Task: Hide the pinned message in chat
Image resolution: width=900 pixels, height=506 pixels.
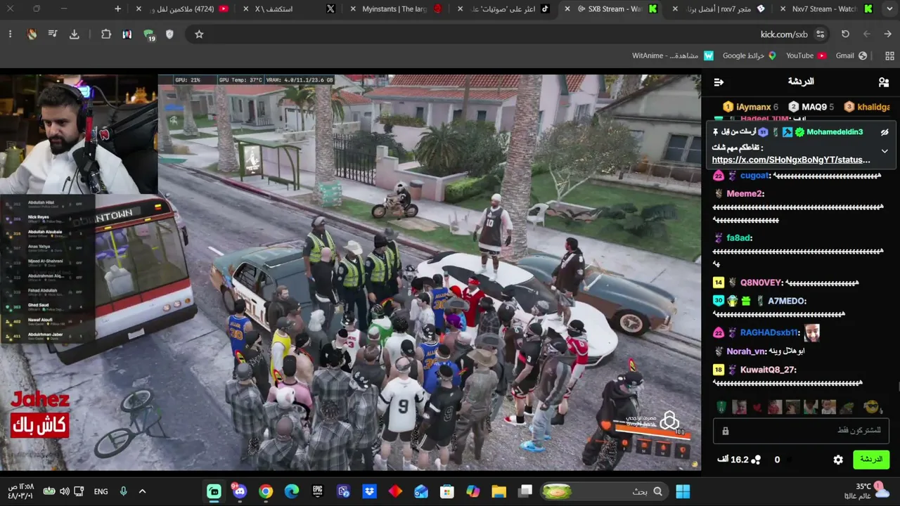Action: click(885, 132)
